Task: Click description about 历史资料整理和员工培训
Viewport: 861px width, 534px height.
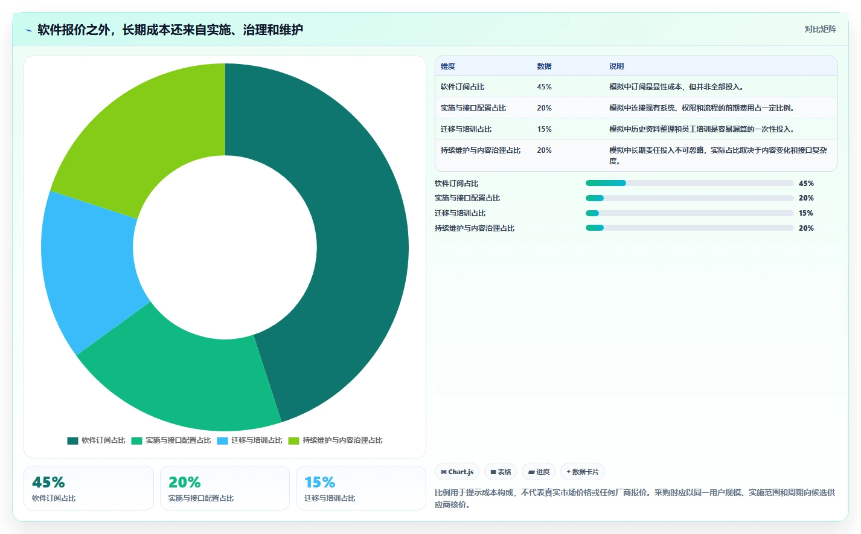Action: 703,129
